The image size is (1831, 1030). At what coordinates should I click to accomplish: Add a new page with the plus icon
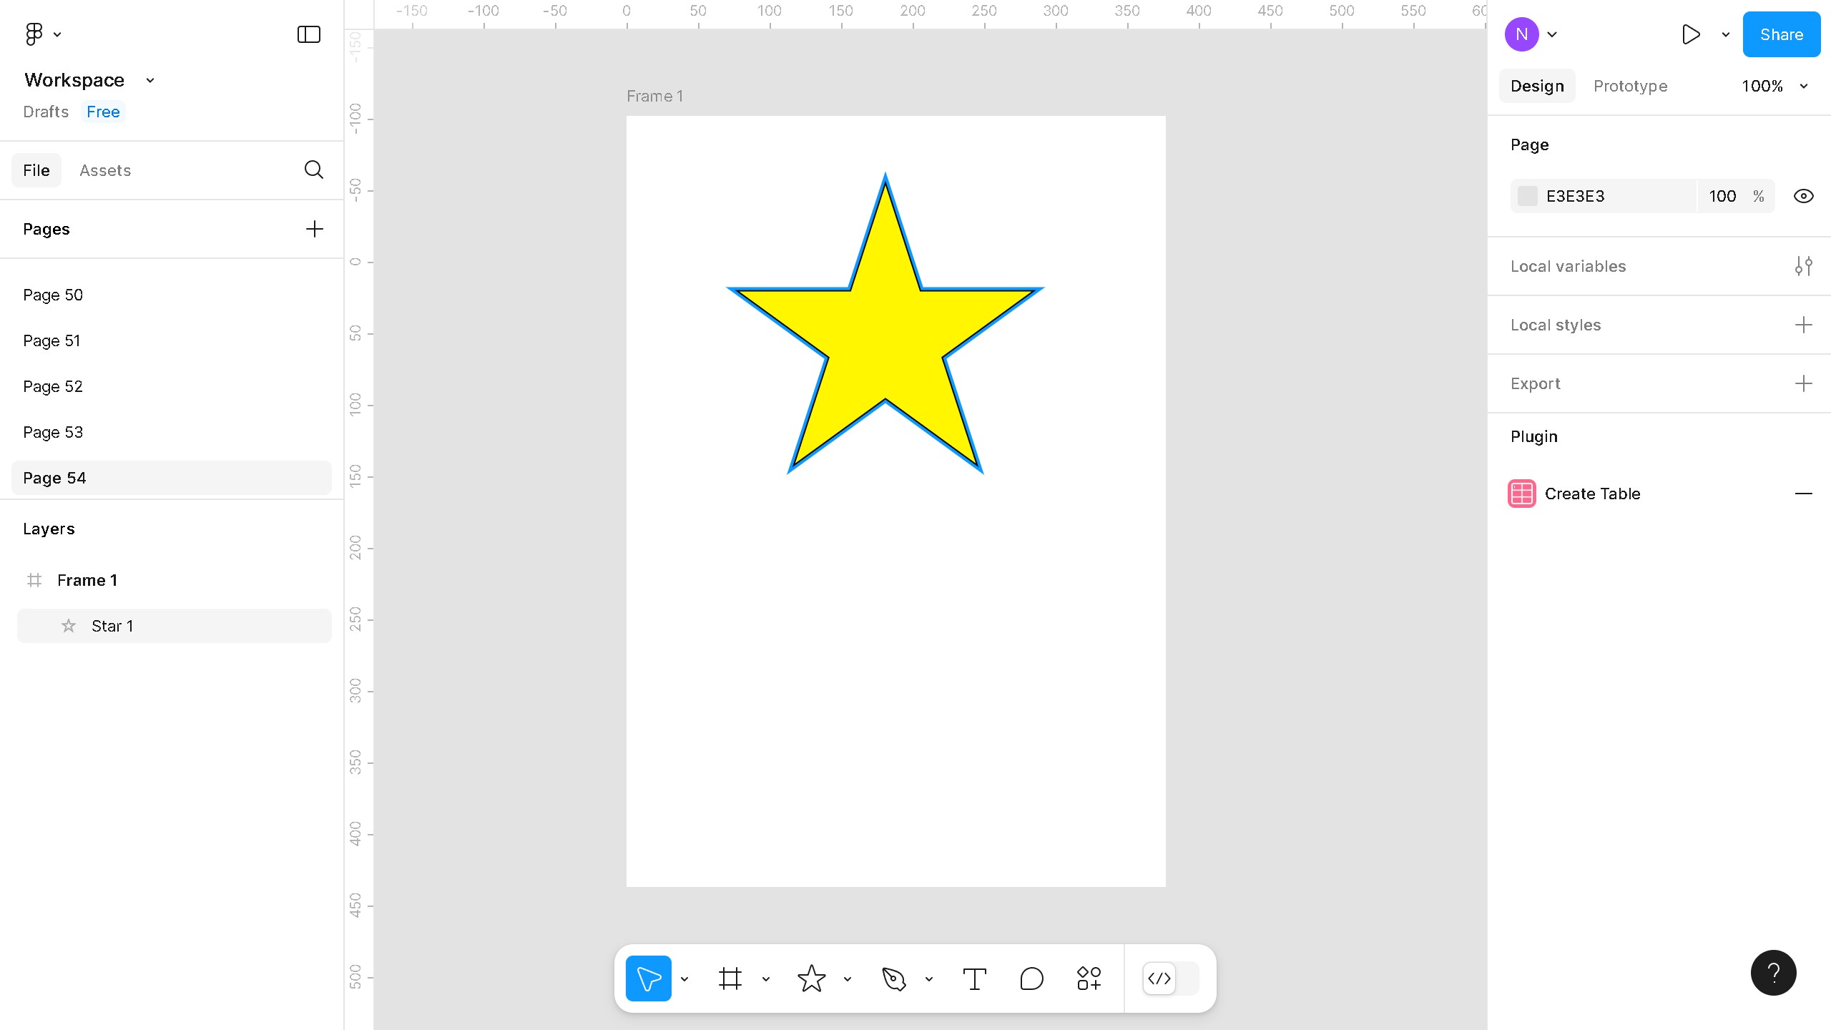[x=314, y=229]
